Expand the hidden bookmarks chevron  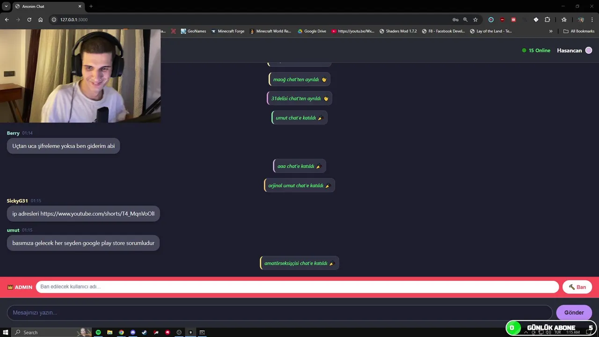551,31
